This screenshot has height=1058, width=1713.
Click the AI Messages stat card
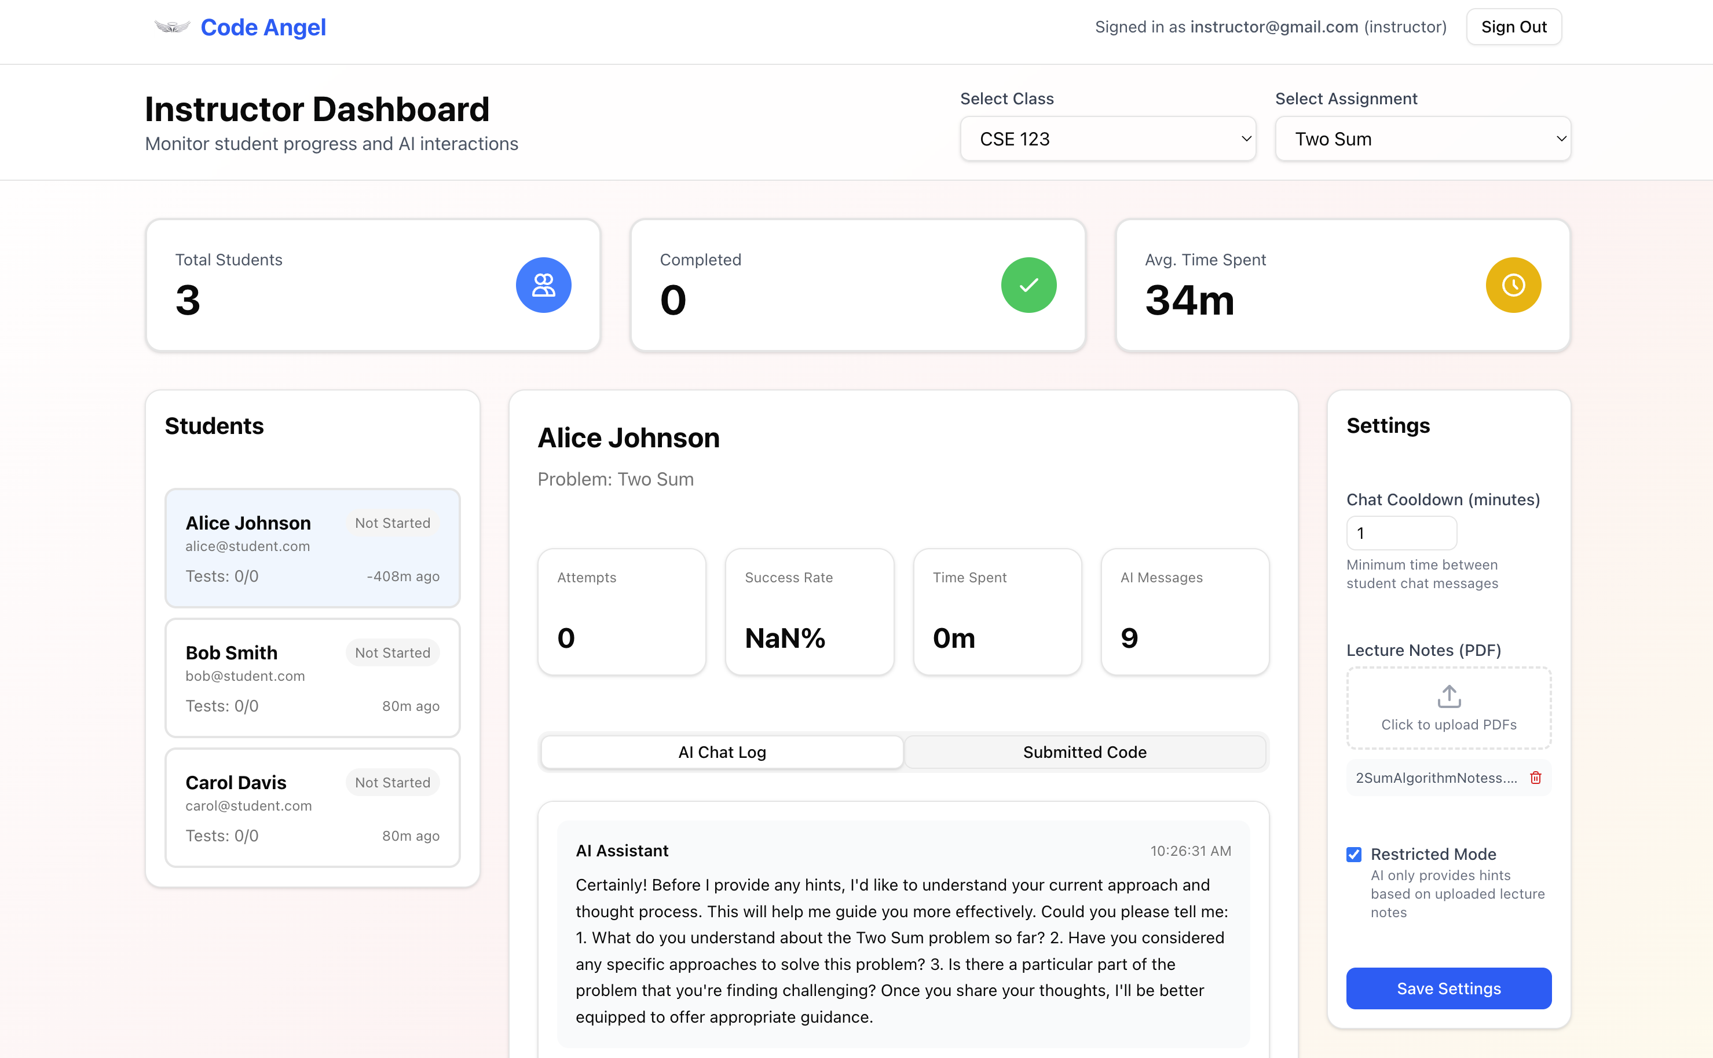[x=1184, y=612]
